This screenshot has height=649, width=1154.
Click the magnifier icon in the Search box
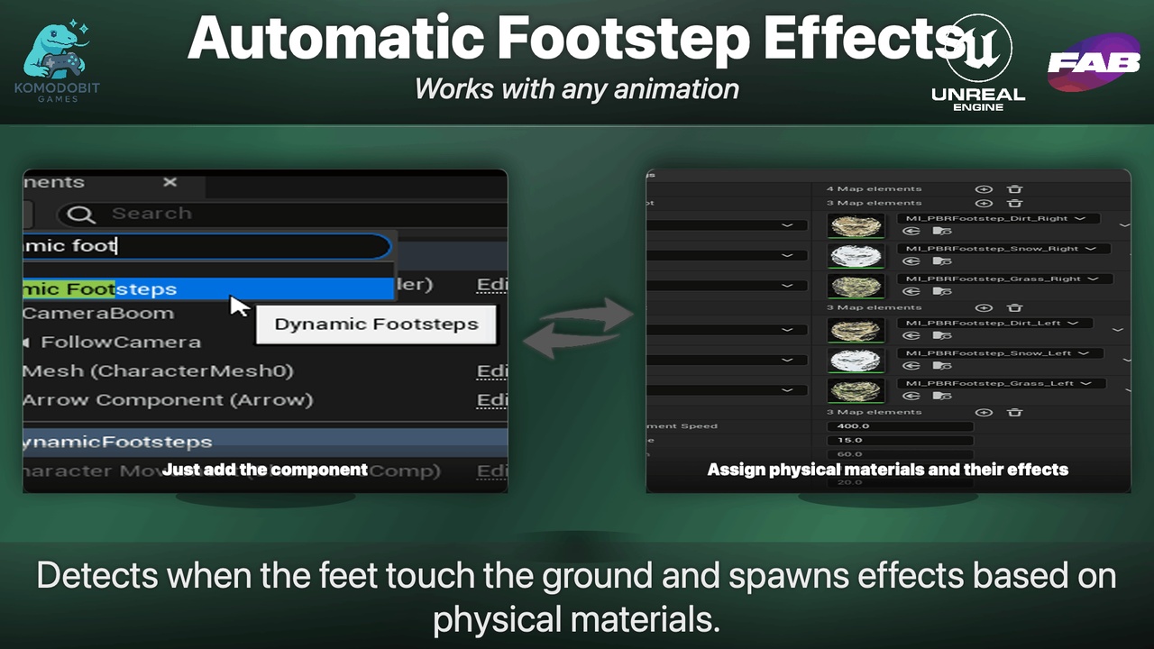pyautogui.click(x=81, y=214)
